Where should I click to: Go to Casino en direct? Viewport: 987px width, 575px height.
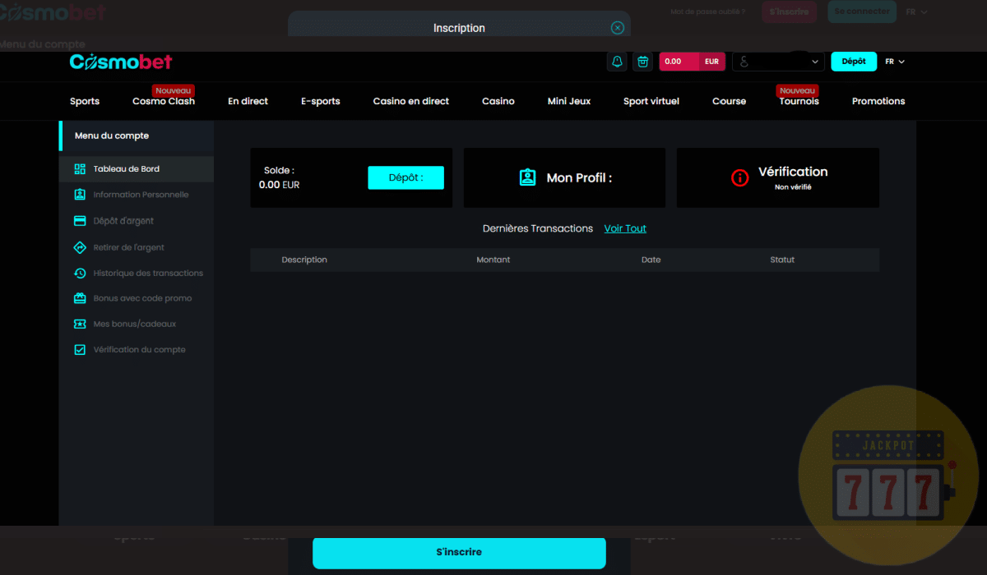click(x=411, y=101)
